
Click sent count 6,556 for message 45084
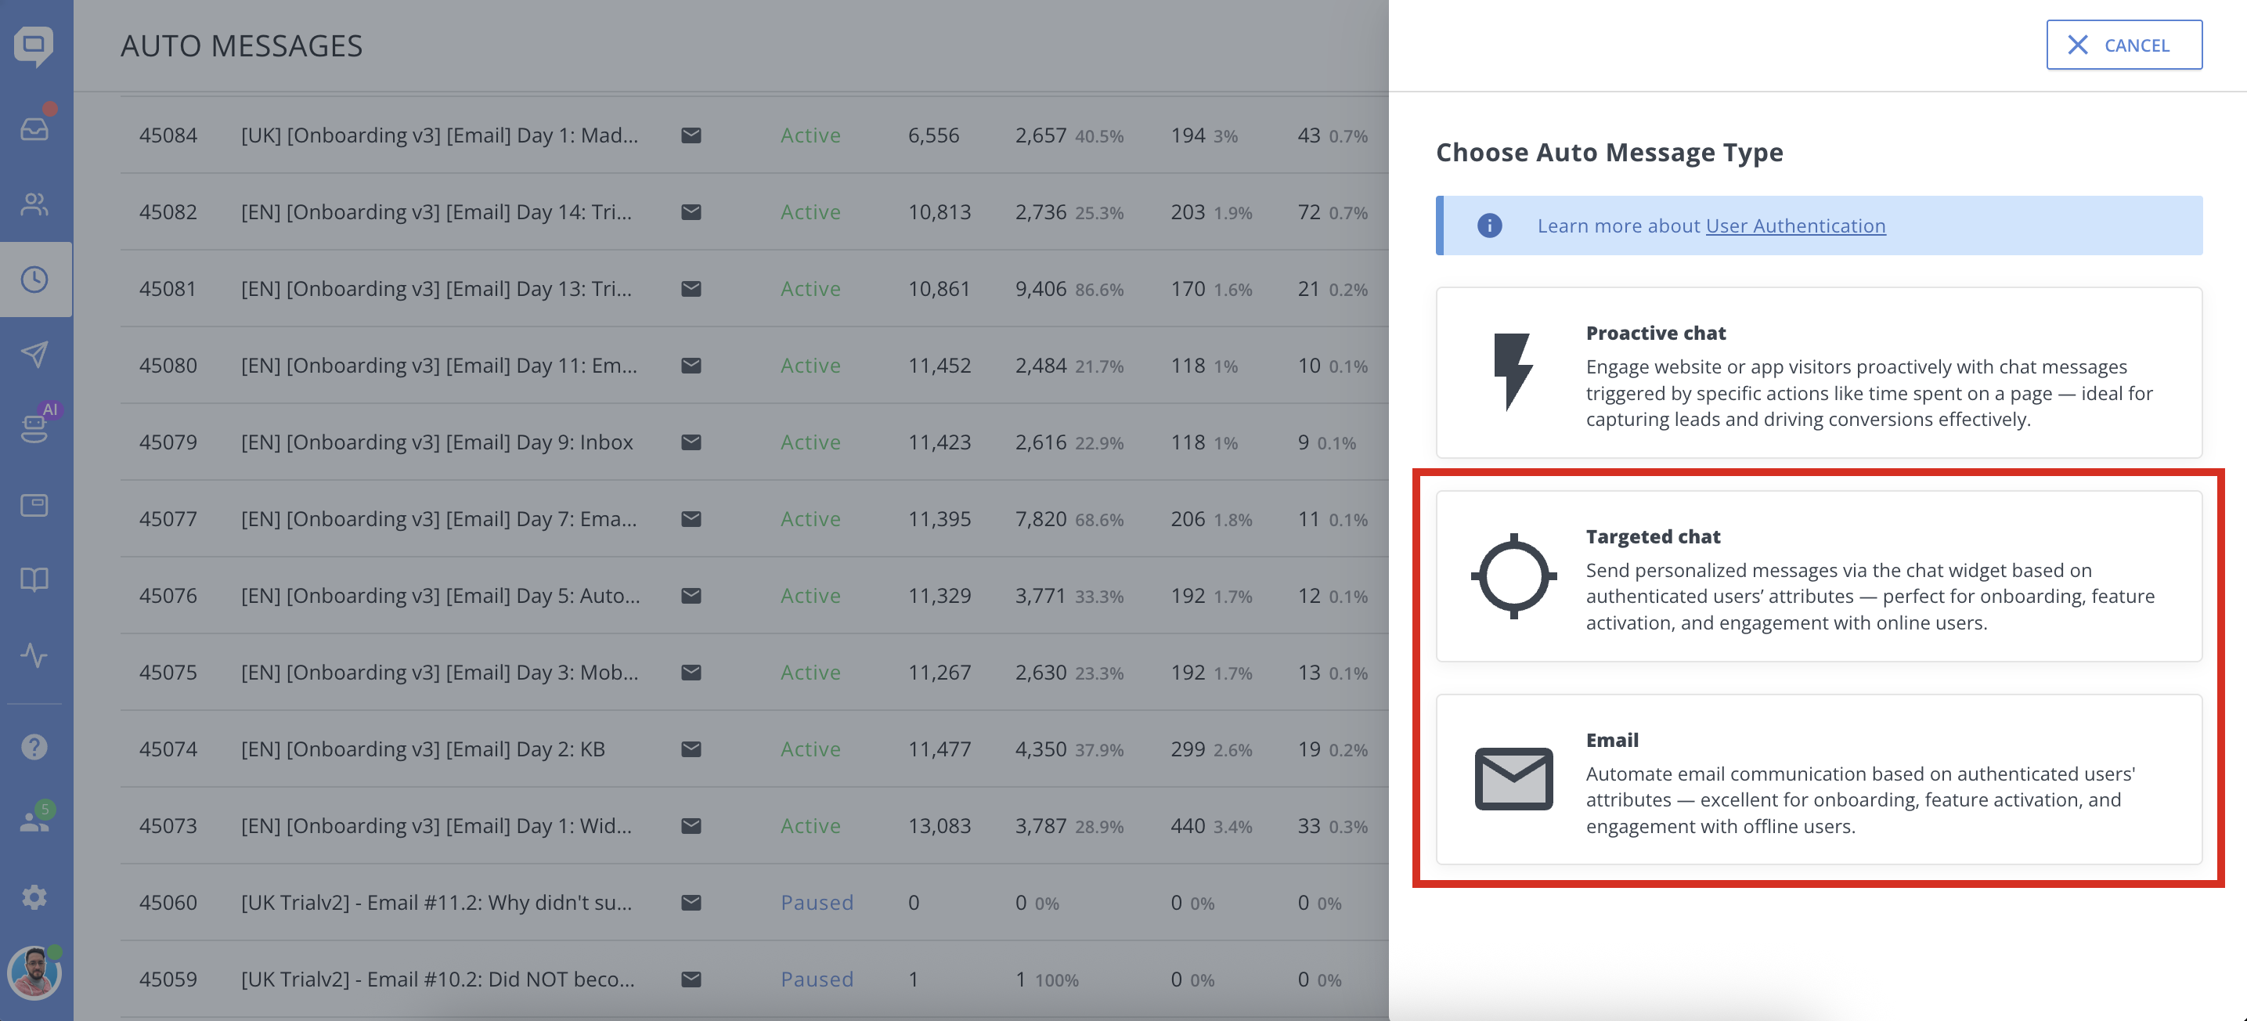(x=933, y=135)
